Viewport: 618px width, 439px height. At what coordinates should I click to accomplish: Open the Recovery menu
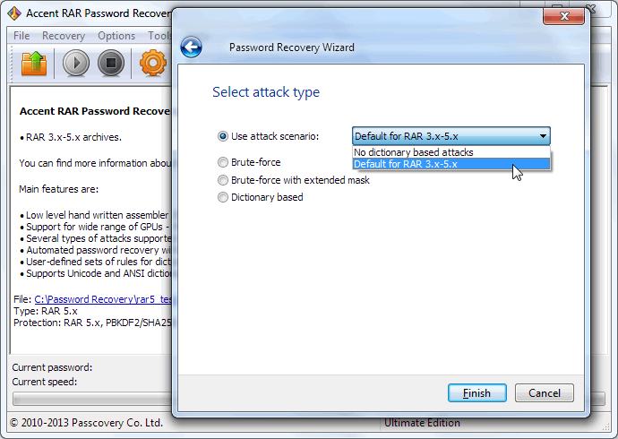pyautogui.click(x=63, y=36)
